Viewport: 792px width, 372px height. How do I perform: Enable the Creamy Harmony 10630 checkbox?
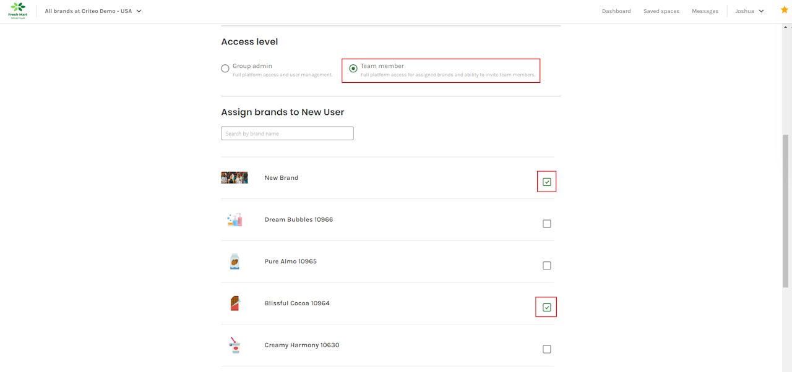547,349
